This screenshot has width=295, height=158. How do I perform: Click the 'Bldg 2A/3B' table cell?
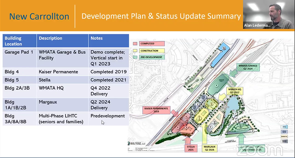19,91
